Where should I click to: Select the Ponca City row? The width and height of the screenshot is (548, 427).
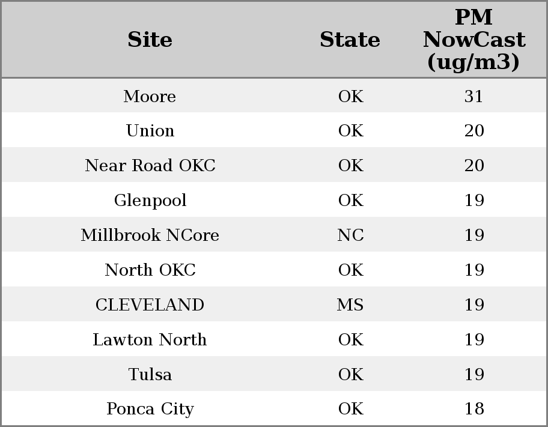[x=274, y=408]
